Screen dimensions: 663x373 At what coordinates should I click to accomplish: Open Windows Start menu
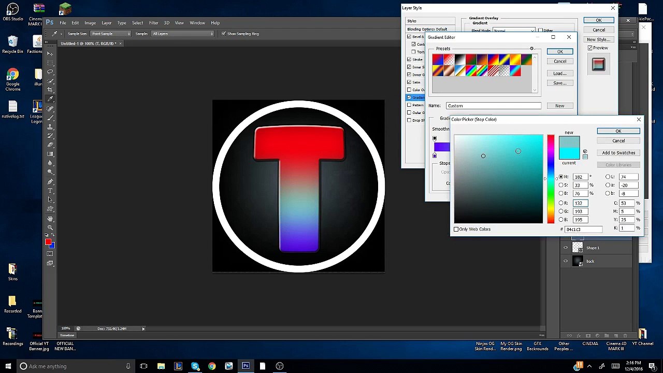(8, 366)
